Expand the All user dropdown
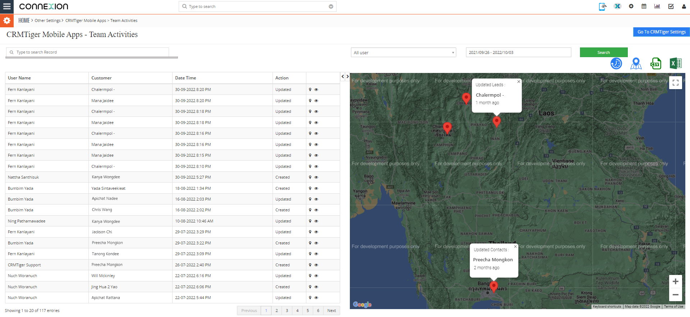Screen dimensions: 690x317 point(403,52)
